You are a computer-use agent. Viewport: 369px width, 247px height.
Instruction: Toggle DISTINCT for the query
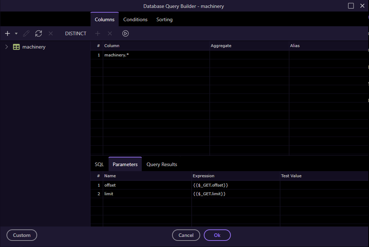click(75, 33)
